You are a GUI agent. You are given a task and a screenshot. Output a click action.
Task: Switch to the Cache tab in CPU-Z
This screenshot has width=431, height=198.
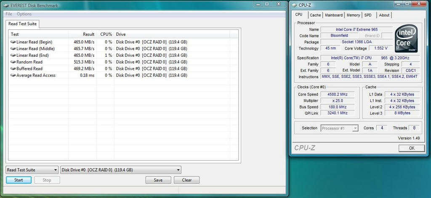[315, 15]
